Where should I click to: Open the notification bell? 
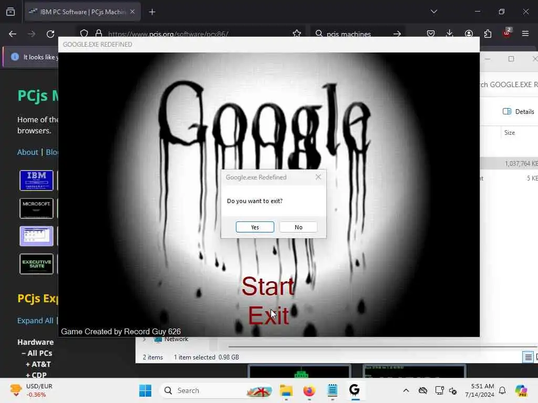[x=502, y=390]
